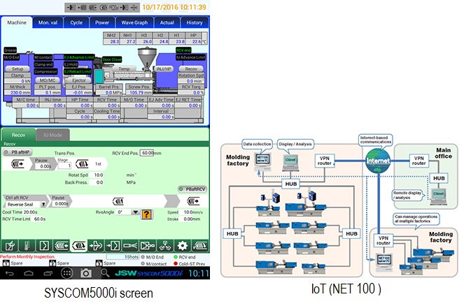Open the injection screw-with-left-arrow toolbar icon
This screenshot has height=306, width=464.
(62, 245)
